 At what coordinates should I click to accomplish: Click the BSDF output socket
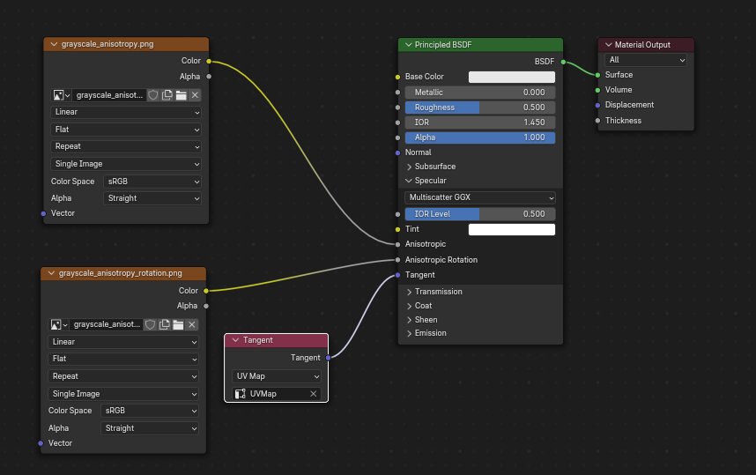[562, 62]
